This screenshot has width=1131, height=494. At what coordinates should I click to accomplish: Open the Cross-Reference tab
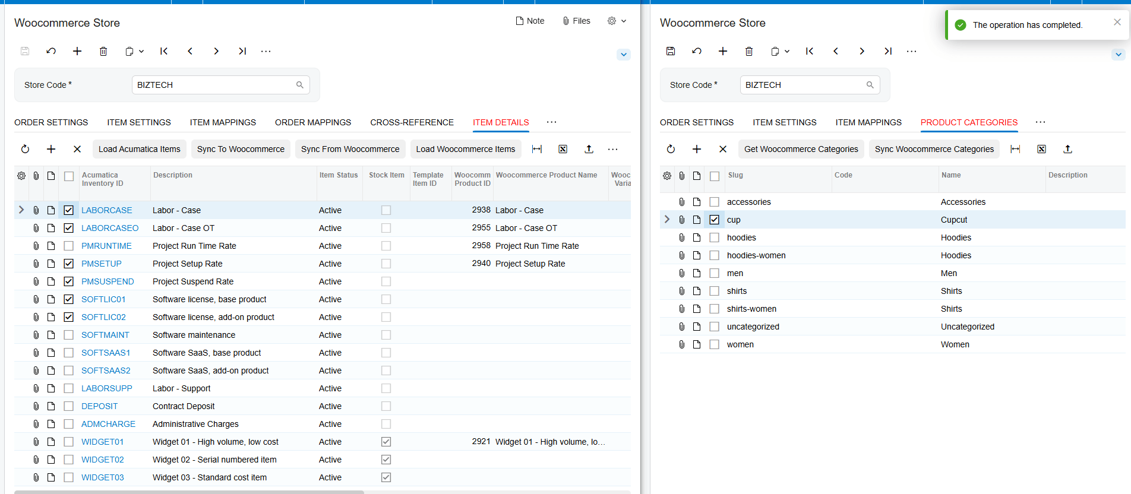click(412, 122)
